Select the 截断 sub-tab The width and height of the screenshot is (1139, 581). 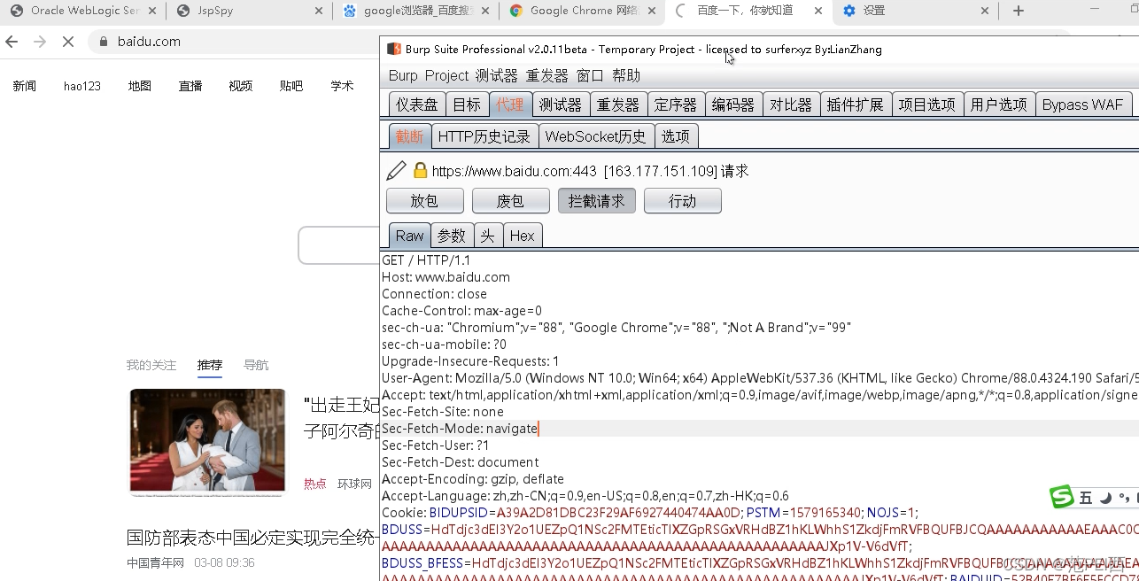410,136
